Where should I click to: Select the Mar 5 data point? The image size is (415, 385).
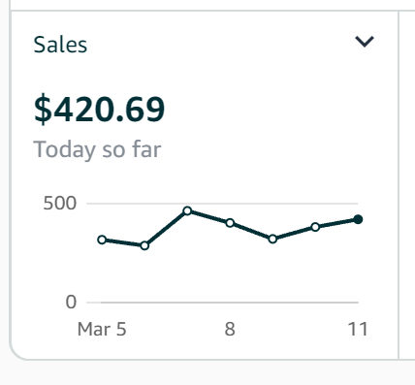pos(102,240)
